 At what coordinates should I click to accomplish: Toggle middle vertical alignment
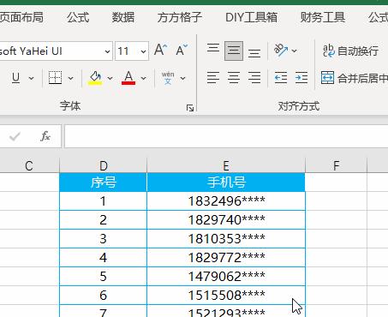[x=234, y=51]
